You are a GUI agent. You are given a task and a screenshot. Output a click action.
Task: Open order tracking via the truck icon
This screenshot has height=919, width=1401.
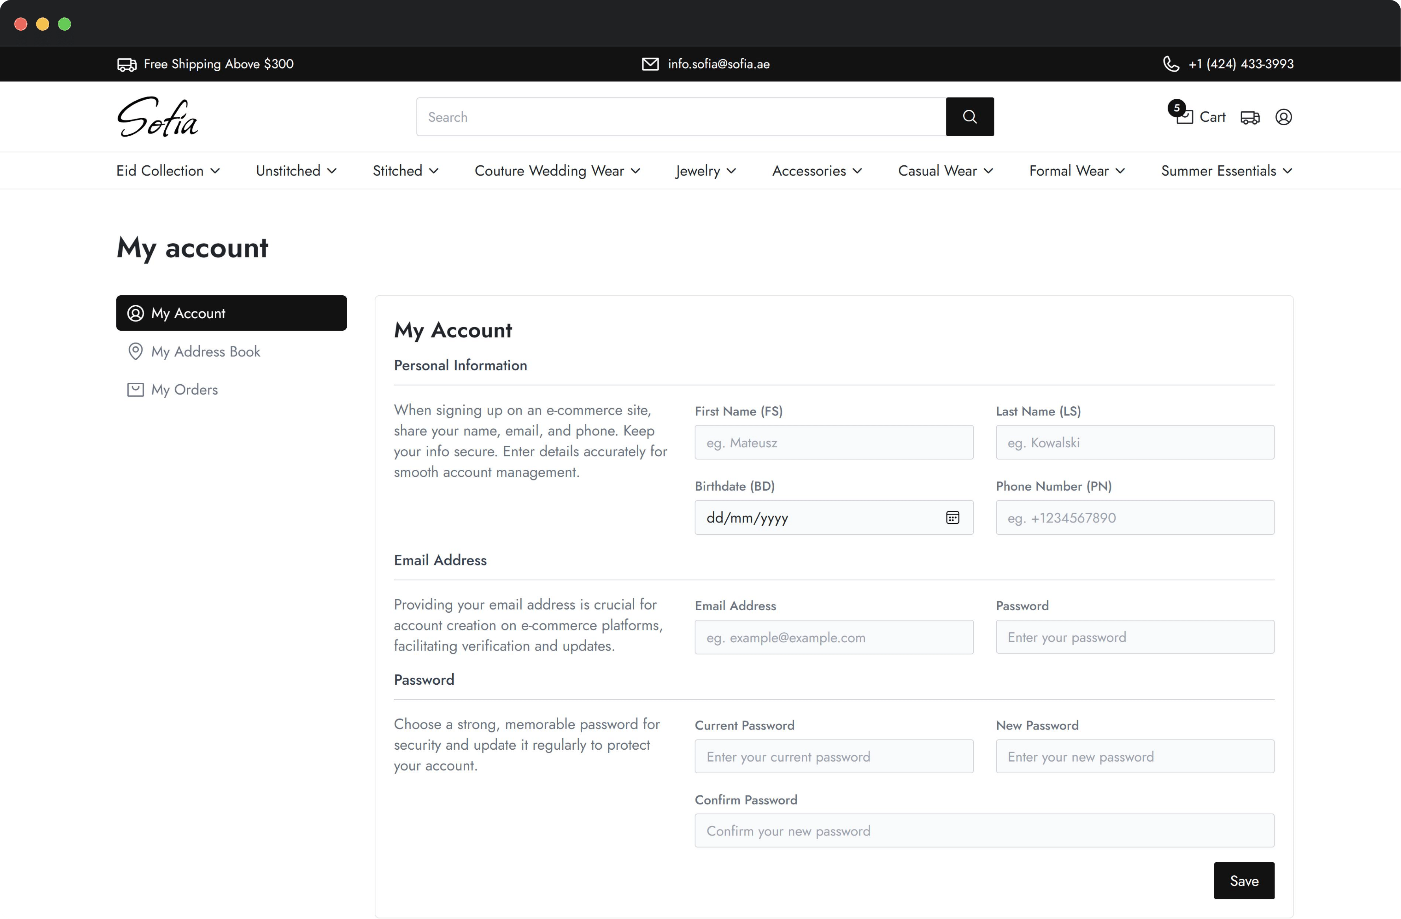click(1250, 117)
